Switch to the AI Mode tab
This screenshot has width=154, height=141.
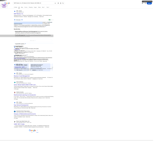(x=15, y=7)
